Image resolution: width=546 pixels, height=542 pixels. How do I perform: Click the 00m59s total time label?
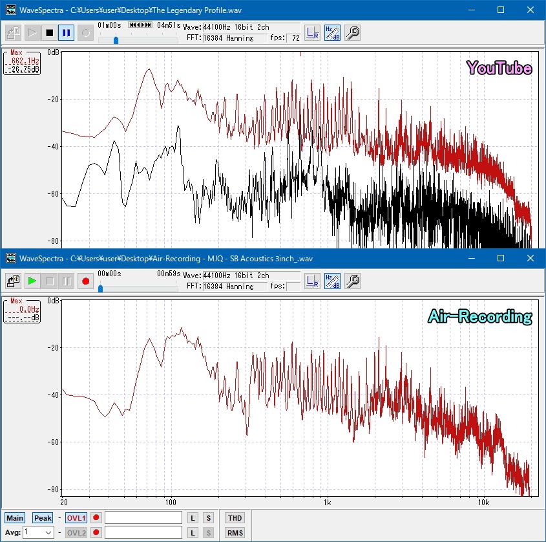click(x=169, y=274)
